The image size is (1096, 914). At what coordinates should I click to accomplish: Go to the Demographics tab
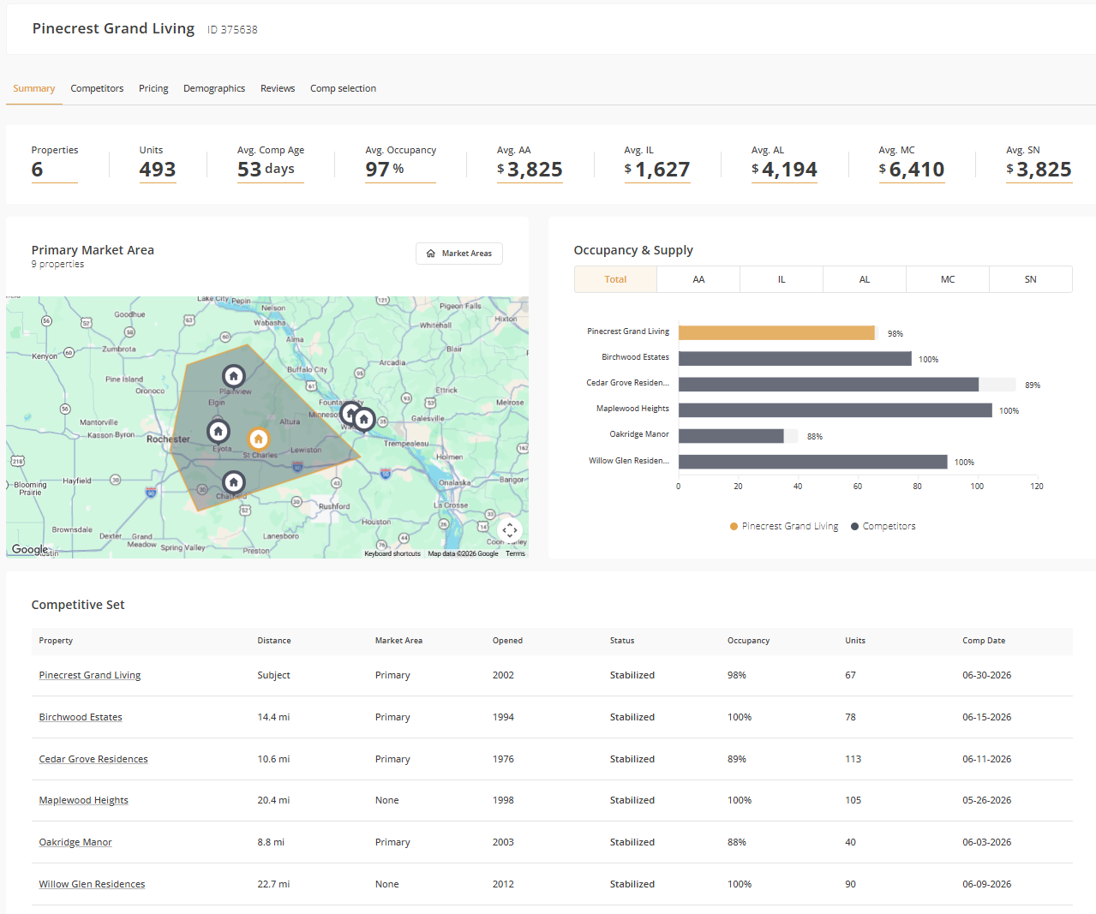(x=214, y=88)
